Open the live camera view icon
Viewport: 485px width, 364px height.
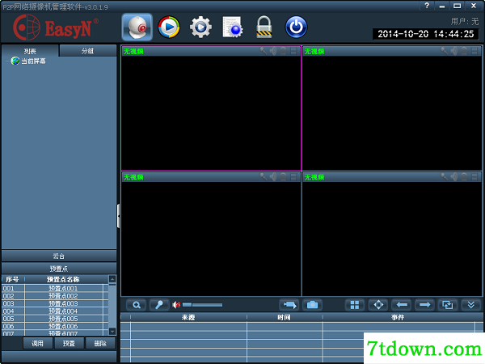pyautogui.click(x=137, y=28)
